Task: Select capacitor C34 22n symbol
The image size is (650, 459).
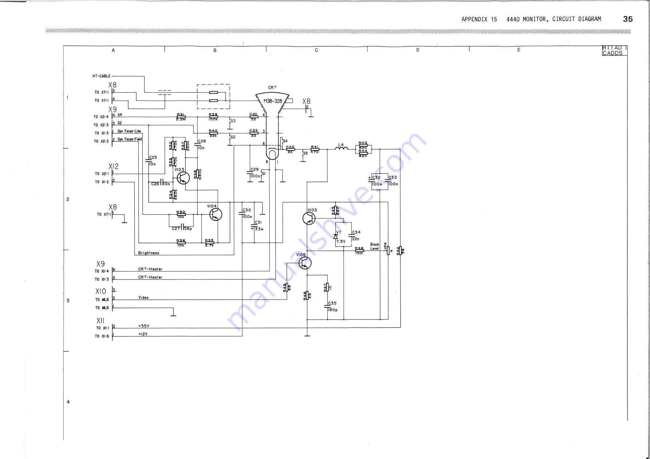Action: [352, 235]
